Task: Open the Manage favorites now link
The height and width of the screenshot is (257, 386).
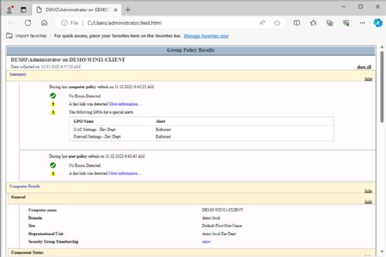Action: [206, 36]
